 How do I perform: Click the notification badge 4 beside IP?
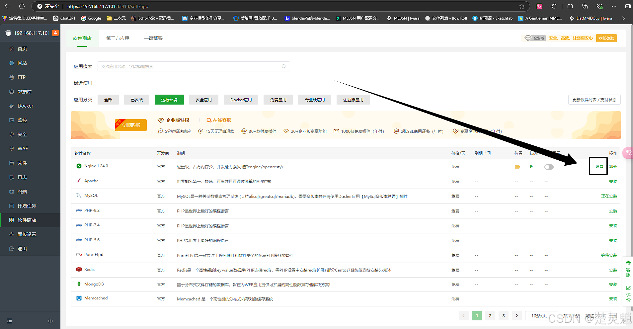(x=55, y=33)
